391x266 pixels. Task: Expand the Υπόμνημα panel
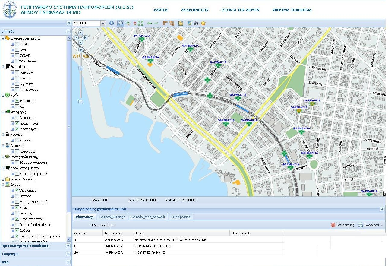pos(68,254)
